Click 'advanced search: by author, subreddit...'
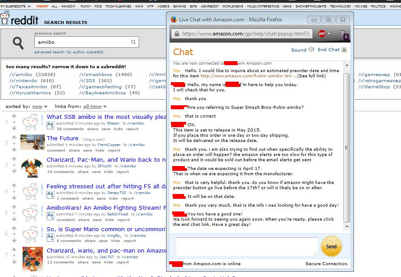Image resolution: width=401 pixels, height=277 pixels. point(71,52)
